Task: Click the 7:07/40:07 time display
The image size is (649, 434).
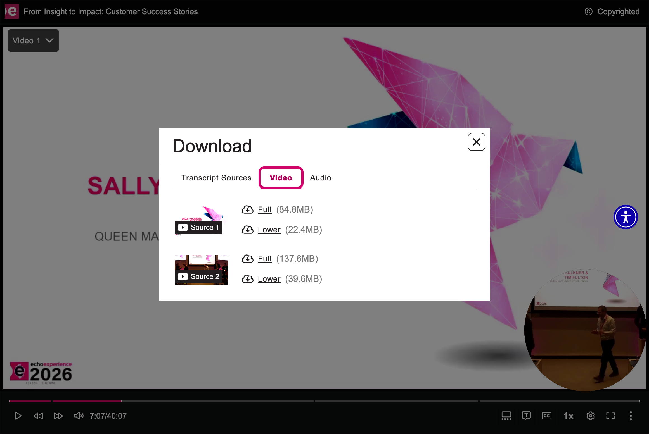Action: [x=108, y=416]
